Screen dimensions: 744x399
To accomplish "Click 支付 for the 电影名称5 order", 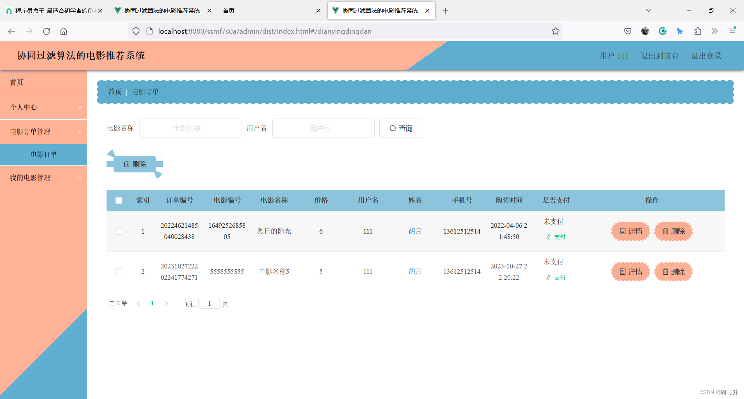I will point(556,278).
